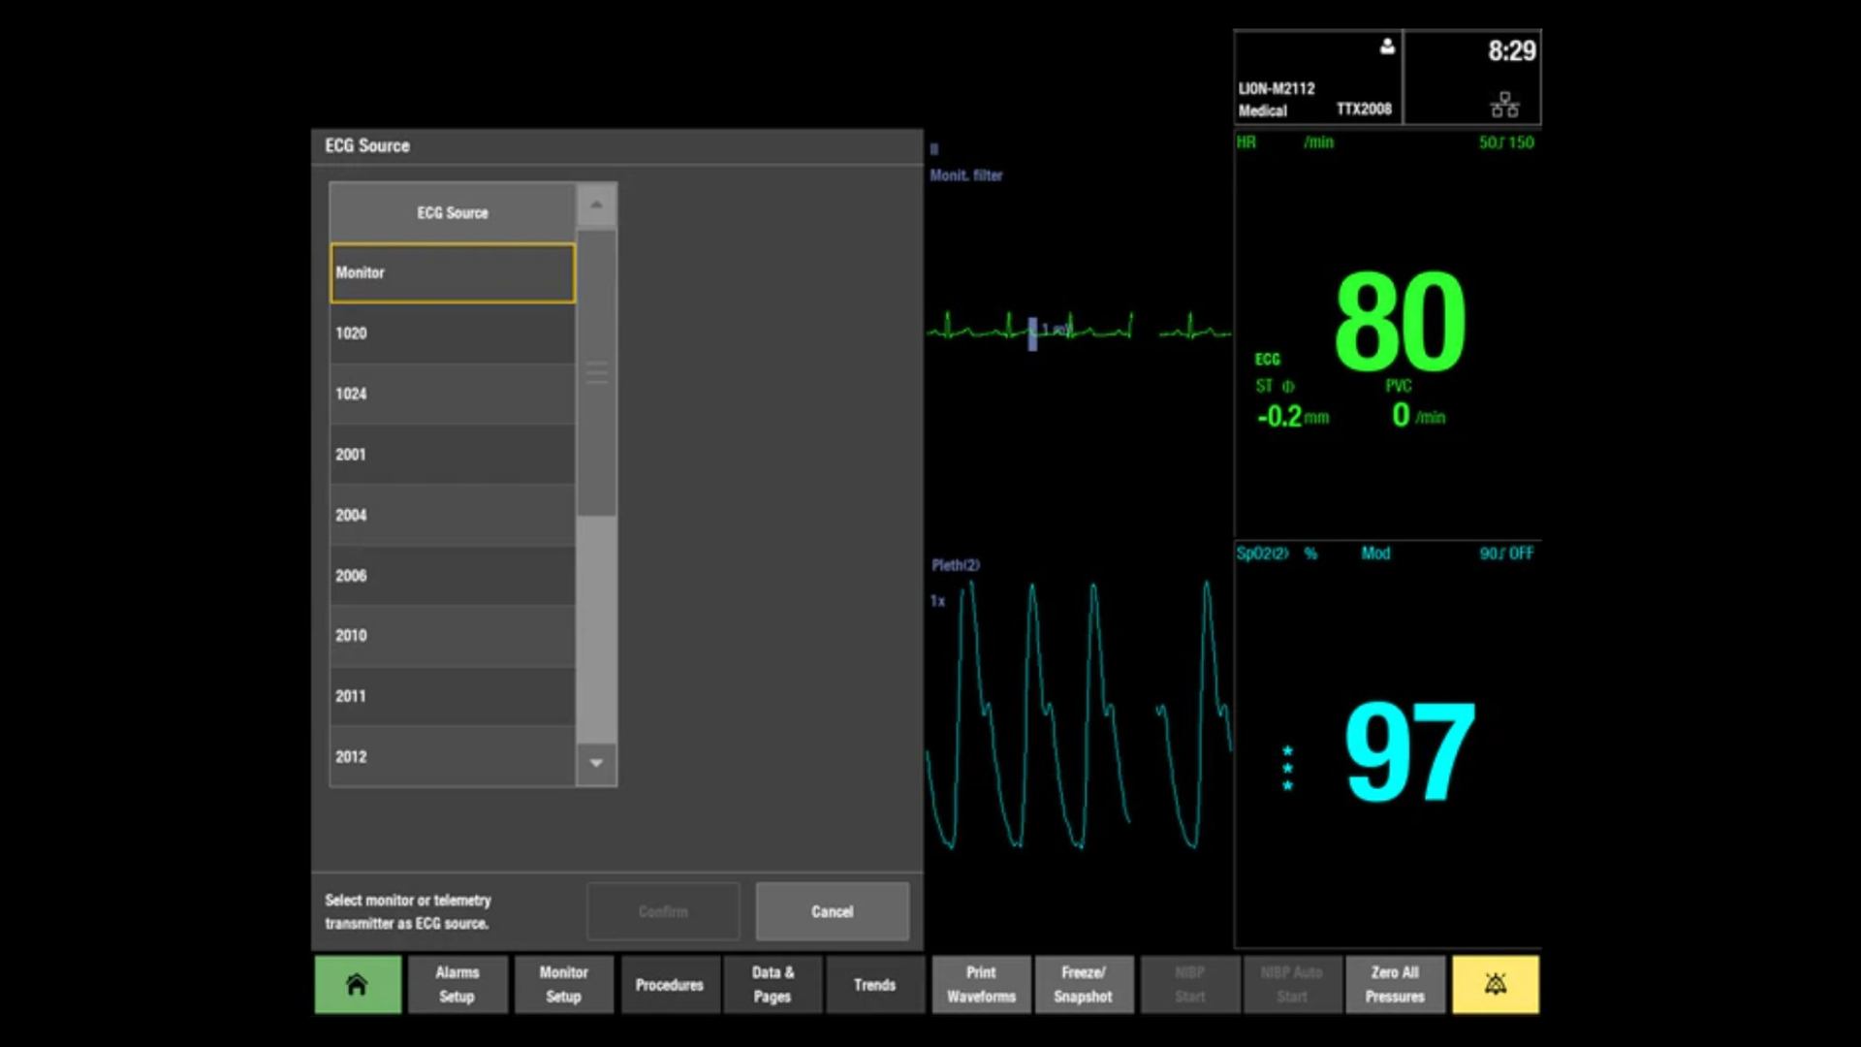The width and height of the screenshot is (1861, 1047).
Task: Open the patient profile icon
Action: pyautogui.click(x=1387, y=47)
